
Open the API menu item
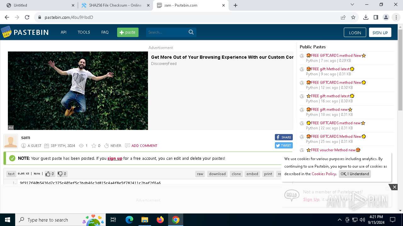[x=64, y=32]
